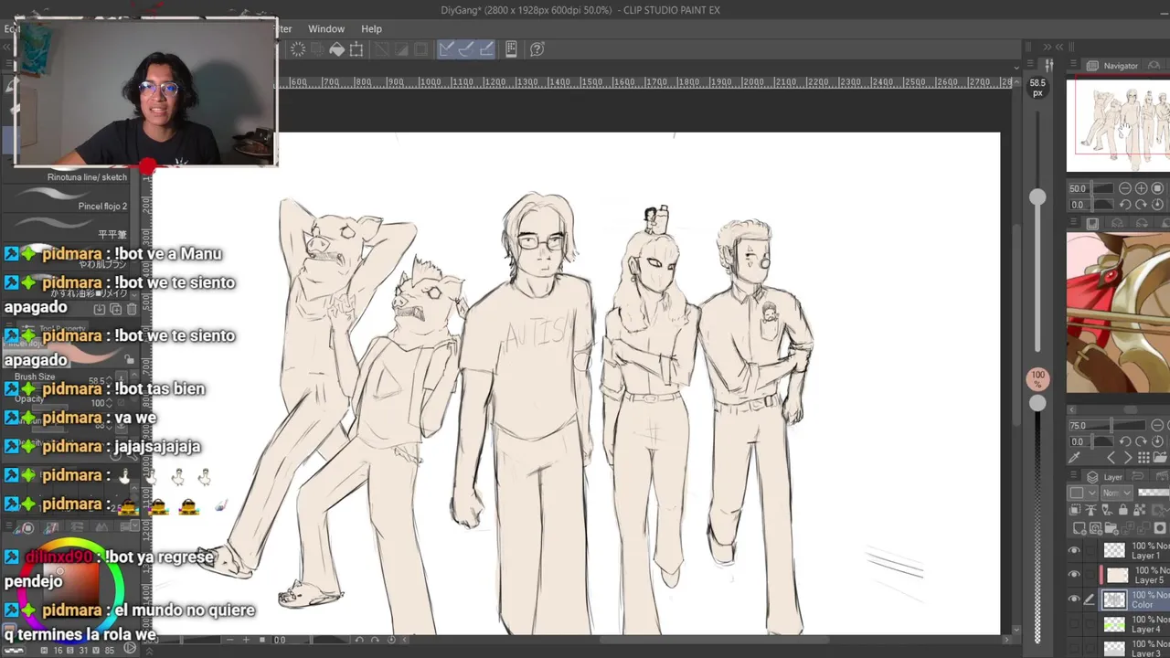Toggle Set as Draft Layer
The width and height of the screenshot is (1170, 658).
(x=1107, y=510)
